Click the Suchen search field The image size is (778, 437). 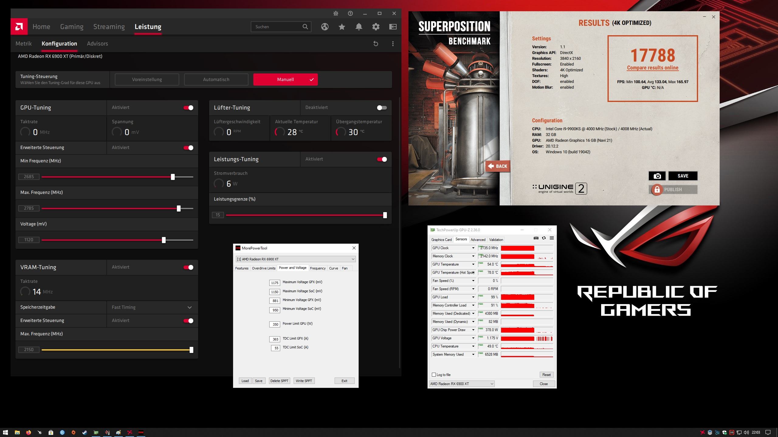click(281, 27)
